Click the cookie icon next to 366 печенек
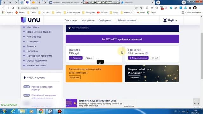This screenshot has width=203, height=114. point(147,53)
